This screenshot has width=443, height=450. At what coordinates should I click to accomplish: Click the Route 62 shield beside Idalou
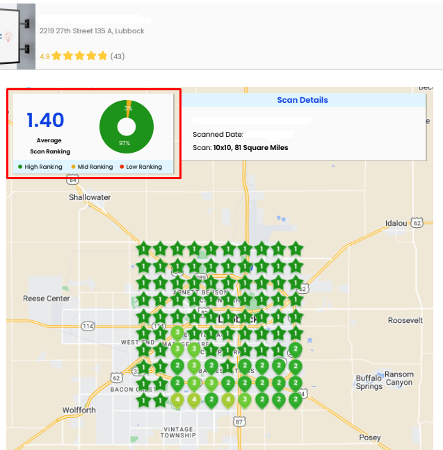pos(417,223)
